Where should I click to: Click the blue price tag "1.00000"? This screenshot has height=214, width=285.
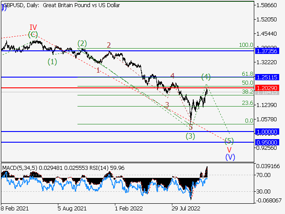pos(267,132)
